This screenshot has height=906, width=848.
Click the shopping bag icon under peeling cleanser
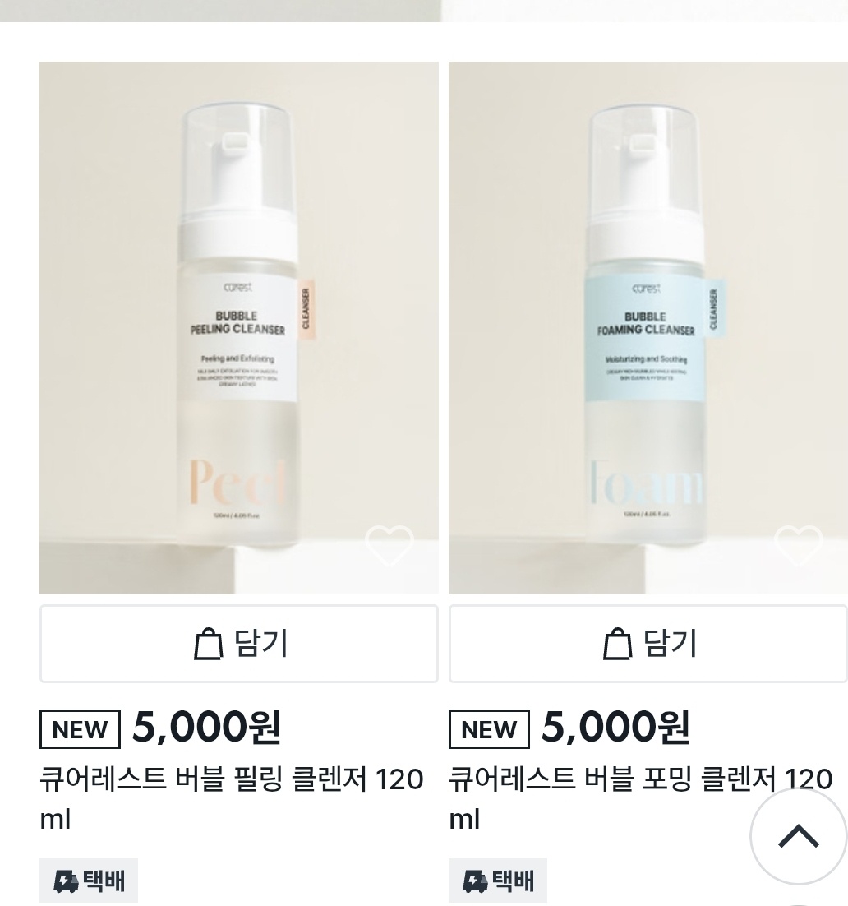pos(208,644)
